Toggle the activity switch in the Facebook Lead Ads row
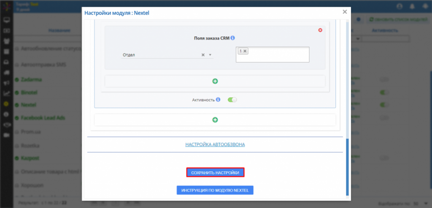The width and height of the screenshot is (432, 208). [x=384, y=118]
